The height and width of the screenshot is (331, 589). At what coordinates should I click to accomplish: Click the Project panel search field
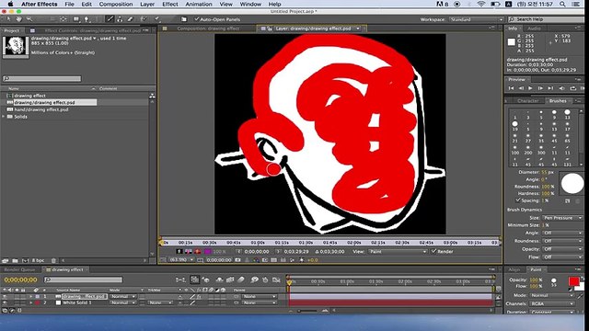[41, 78]
